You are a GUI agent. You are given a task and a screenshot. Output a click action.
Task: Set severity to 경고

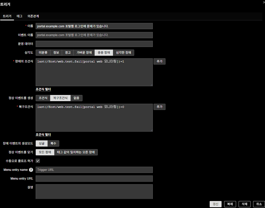[x=68, y=53]
